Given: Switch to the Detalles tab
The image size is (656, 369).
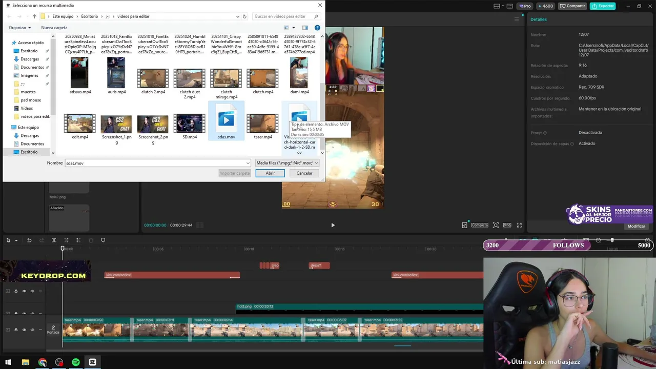Looking at the screenshot, I should [x=539, y=19].
